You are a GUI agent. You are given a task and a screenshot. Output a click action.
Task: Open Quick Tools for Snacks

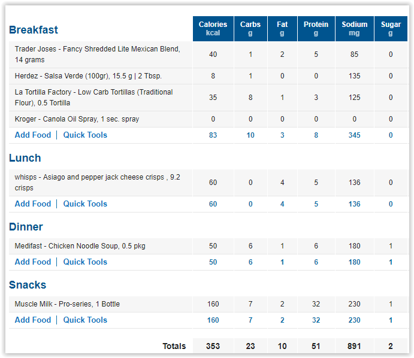tap(85, 320)
